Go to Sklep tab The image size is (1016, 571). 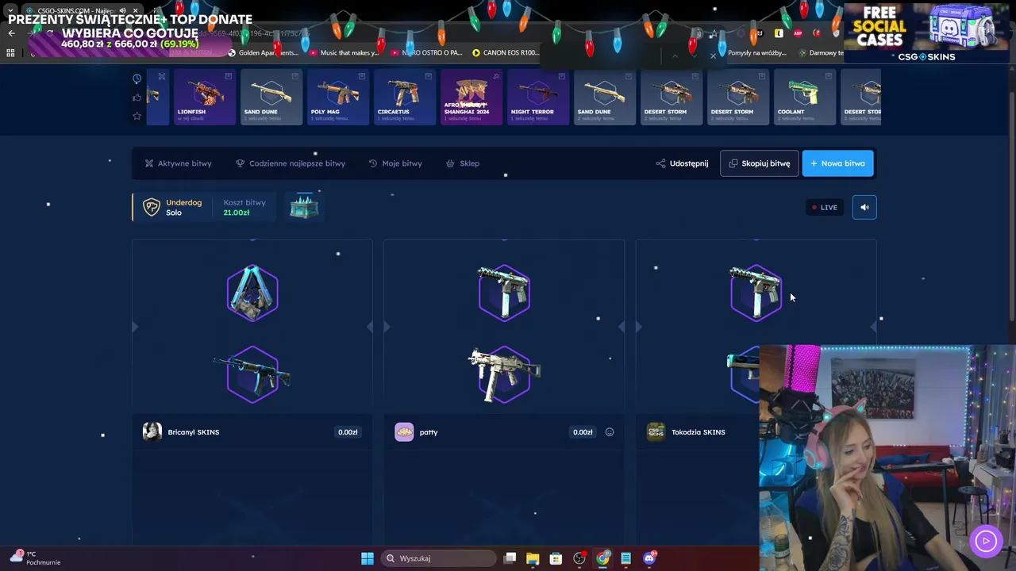[x=463, y=163]
